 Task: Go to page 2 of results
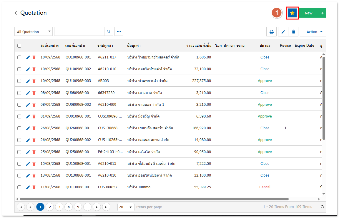(x=50, y=207)
